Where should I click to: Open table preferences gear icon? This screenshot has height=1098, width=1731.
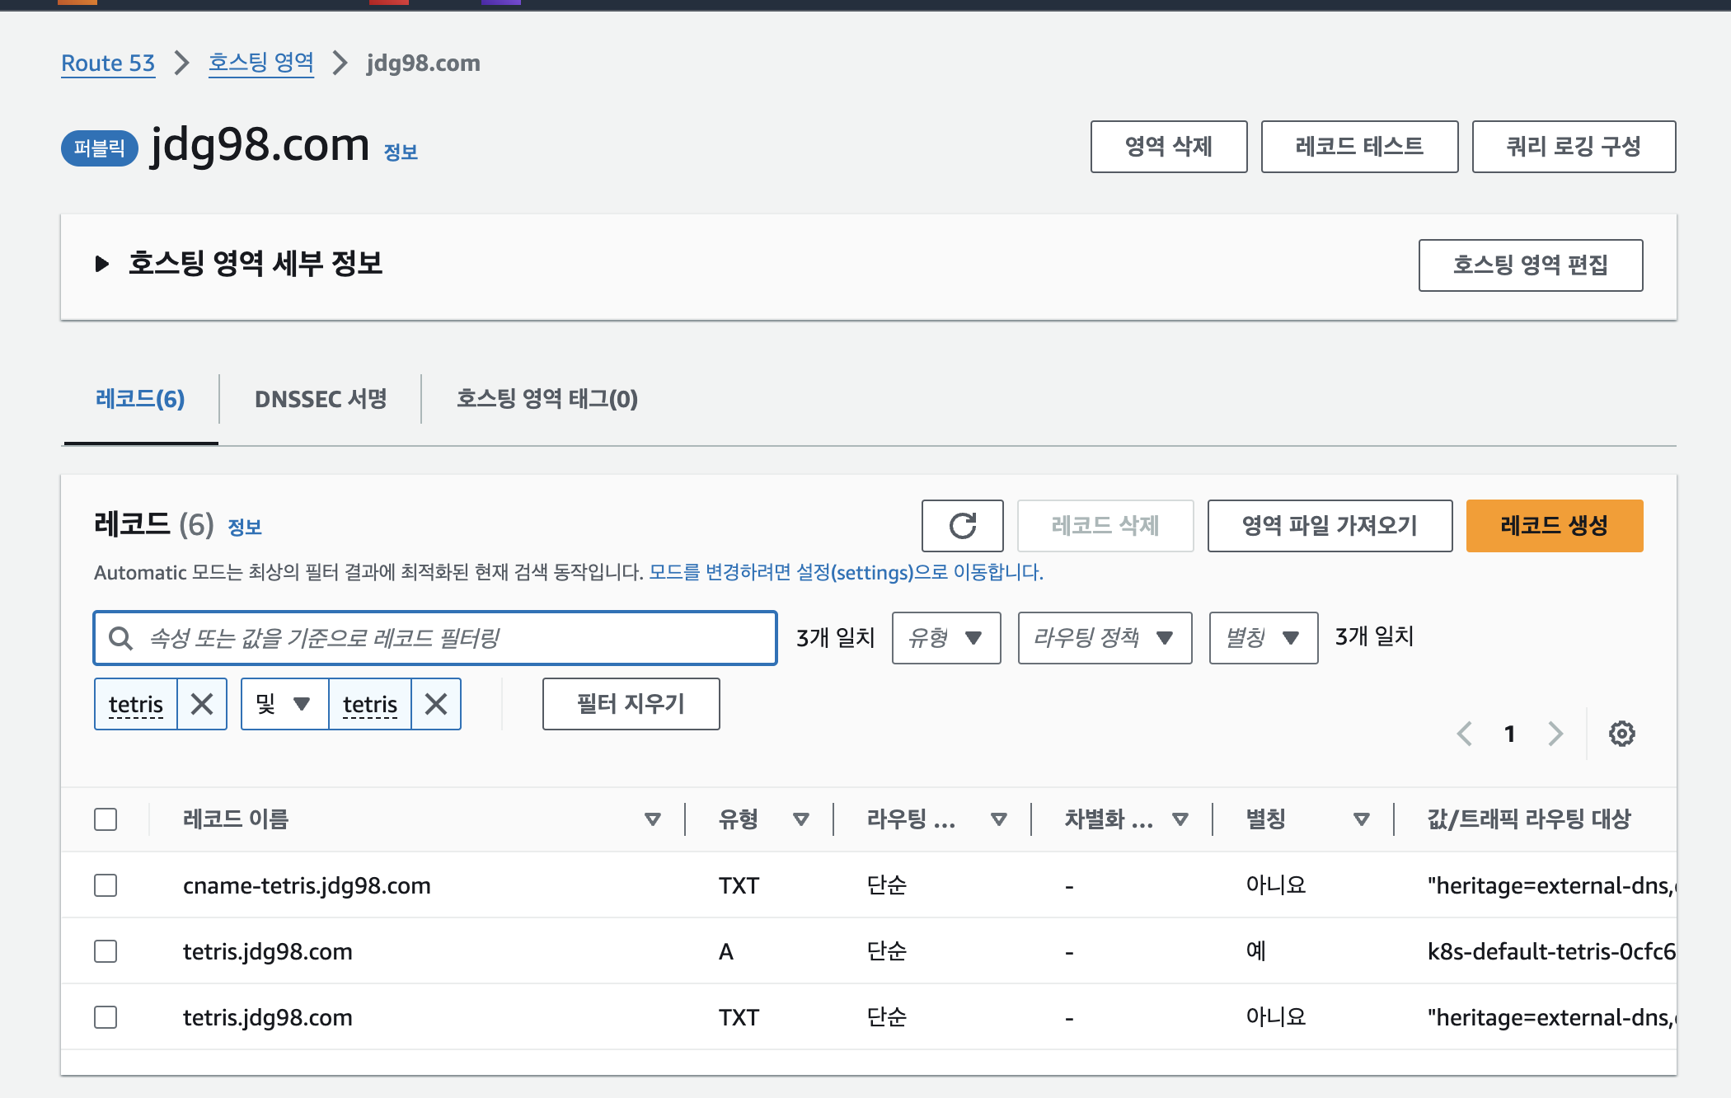click(x=1621, y=734)
